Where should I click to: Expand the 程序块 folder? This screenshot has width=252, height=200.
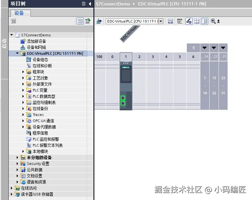[23, 72]
